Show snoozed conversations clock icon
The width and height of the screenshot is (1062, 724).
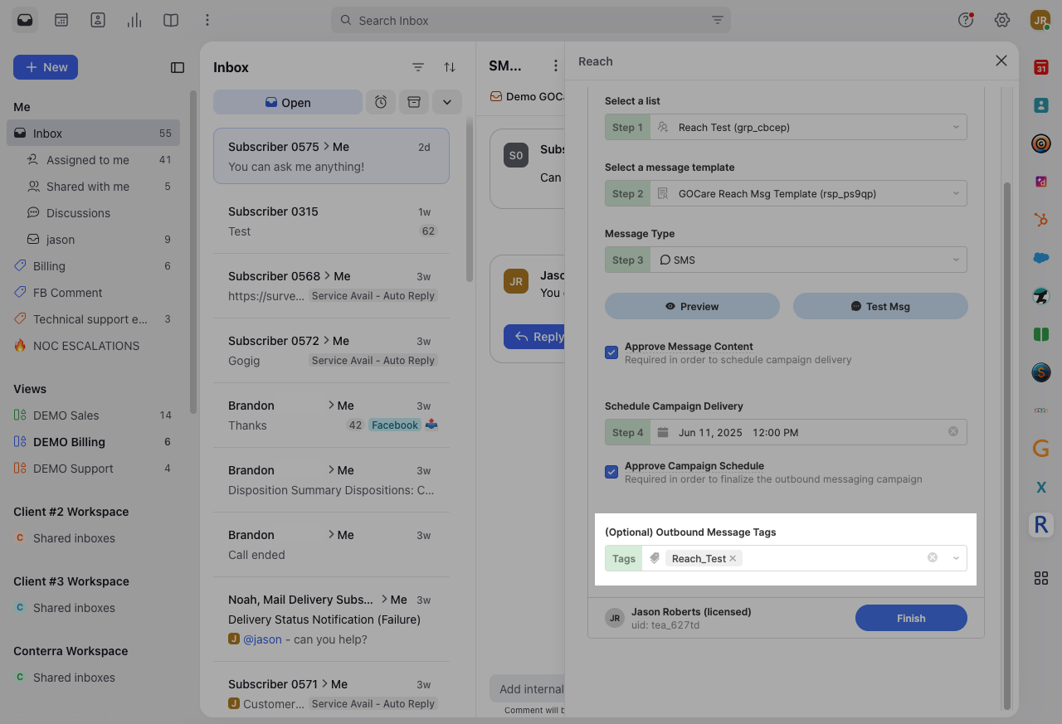click(380, 102)
